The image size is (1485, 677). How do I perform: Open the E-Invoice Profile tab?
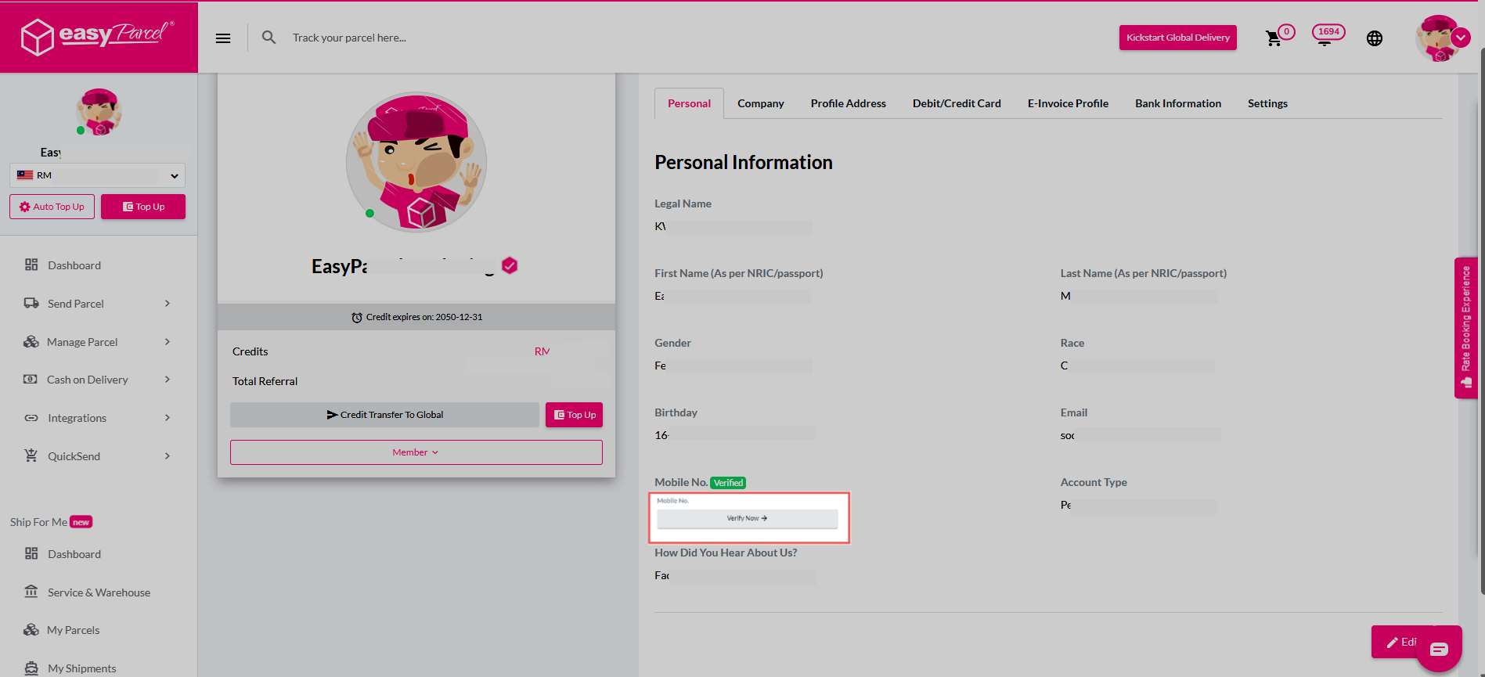click(1068, 103)
